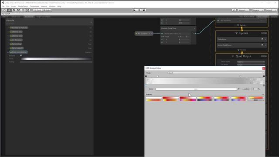Viewport: 279px width, 157px height.
Task: Select the bottom-left color key marker
Action: pyautogui.click(x=146, y=85)
